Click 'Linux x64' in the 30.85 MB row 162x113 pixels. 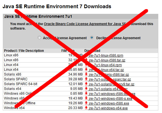[11, 70]
